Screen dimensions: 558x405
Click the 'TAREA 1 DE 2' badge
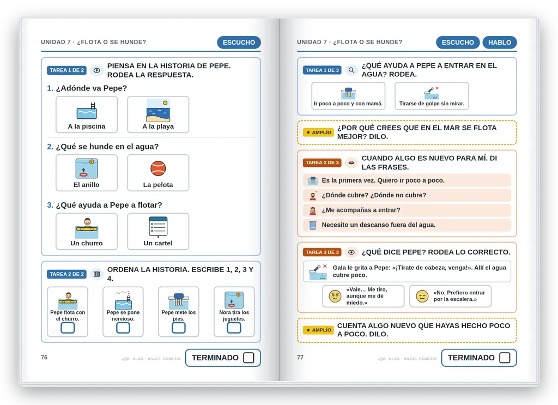point(67,70)
